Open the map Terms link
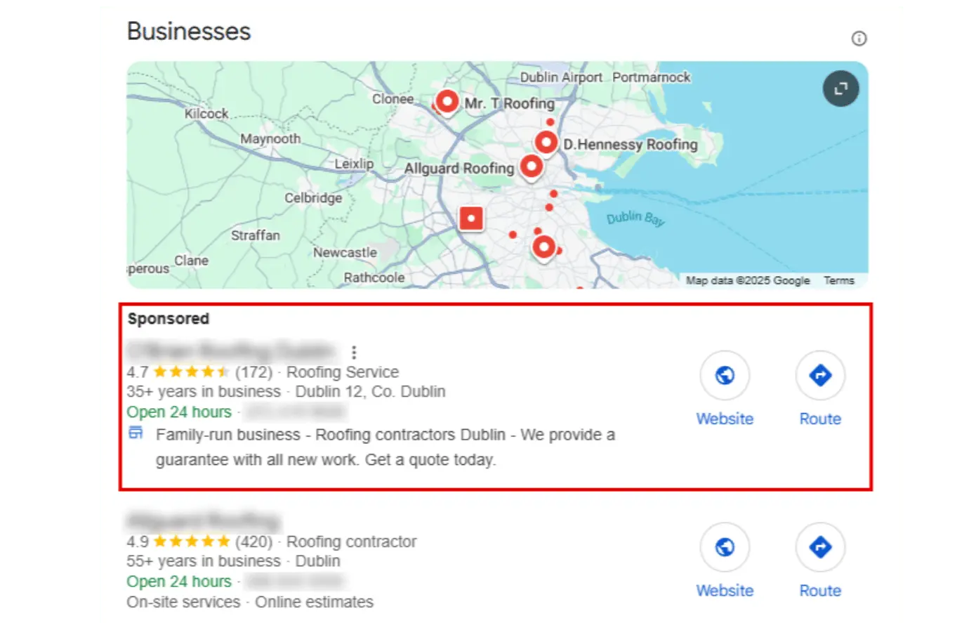The image size is (976, 623). 839,280
